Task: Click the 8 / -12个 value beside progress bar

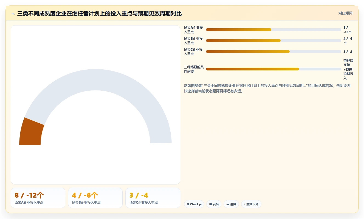Action: coord(348,30)
